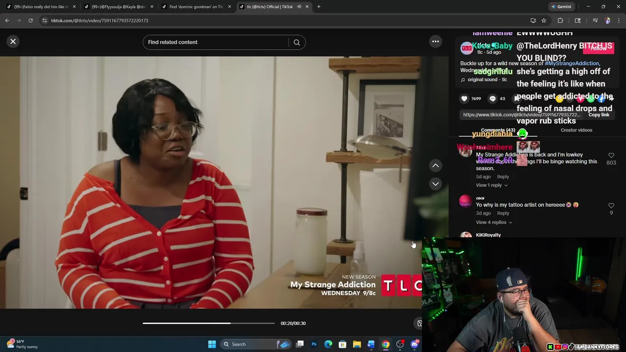The image size is (626, 352).
Task: Open Microsoft Store from the taskbar
Action: tap(342, 344)
